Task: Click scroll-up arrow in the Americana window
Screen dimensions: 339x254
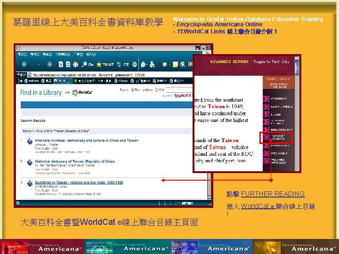Action: 297,58
